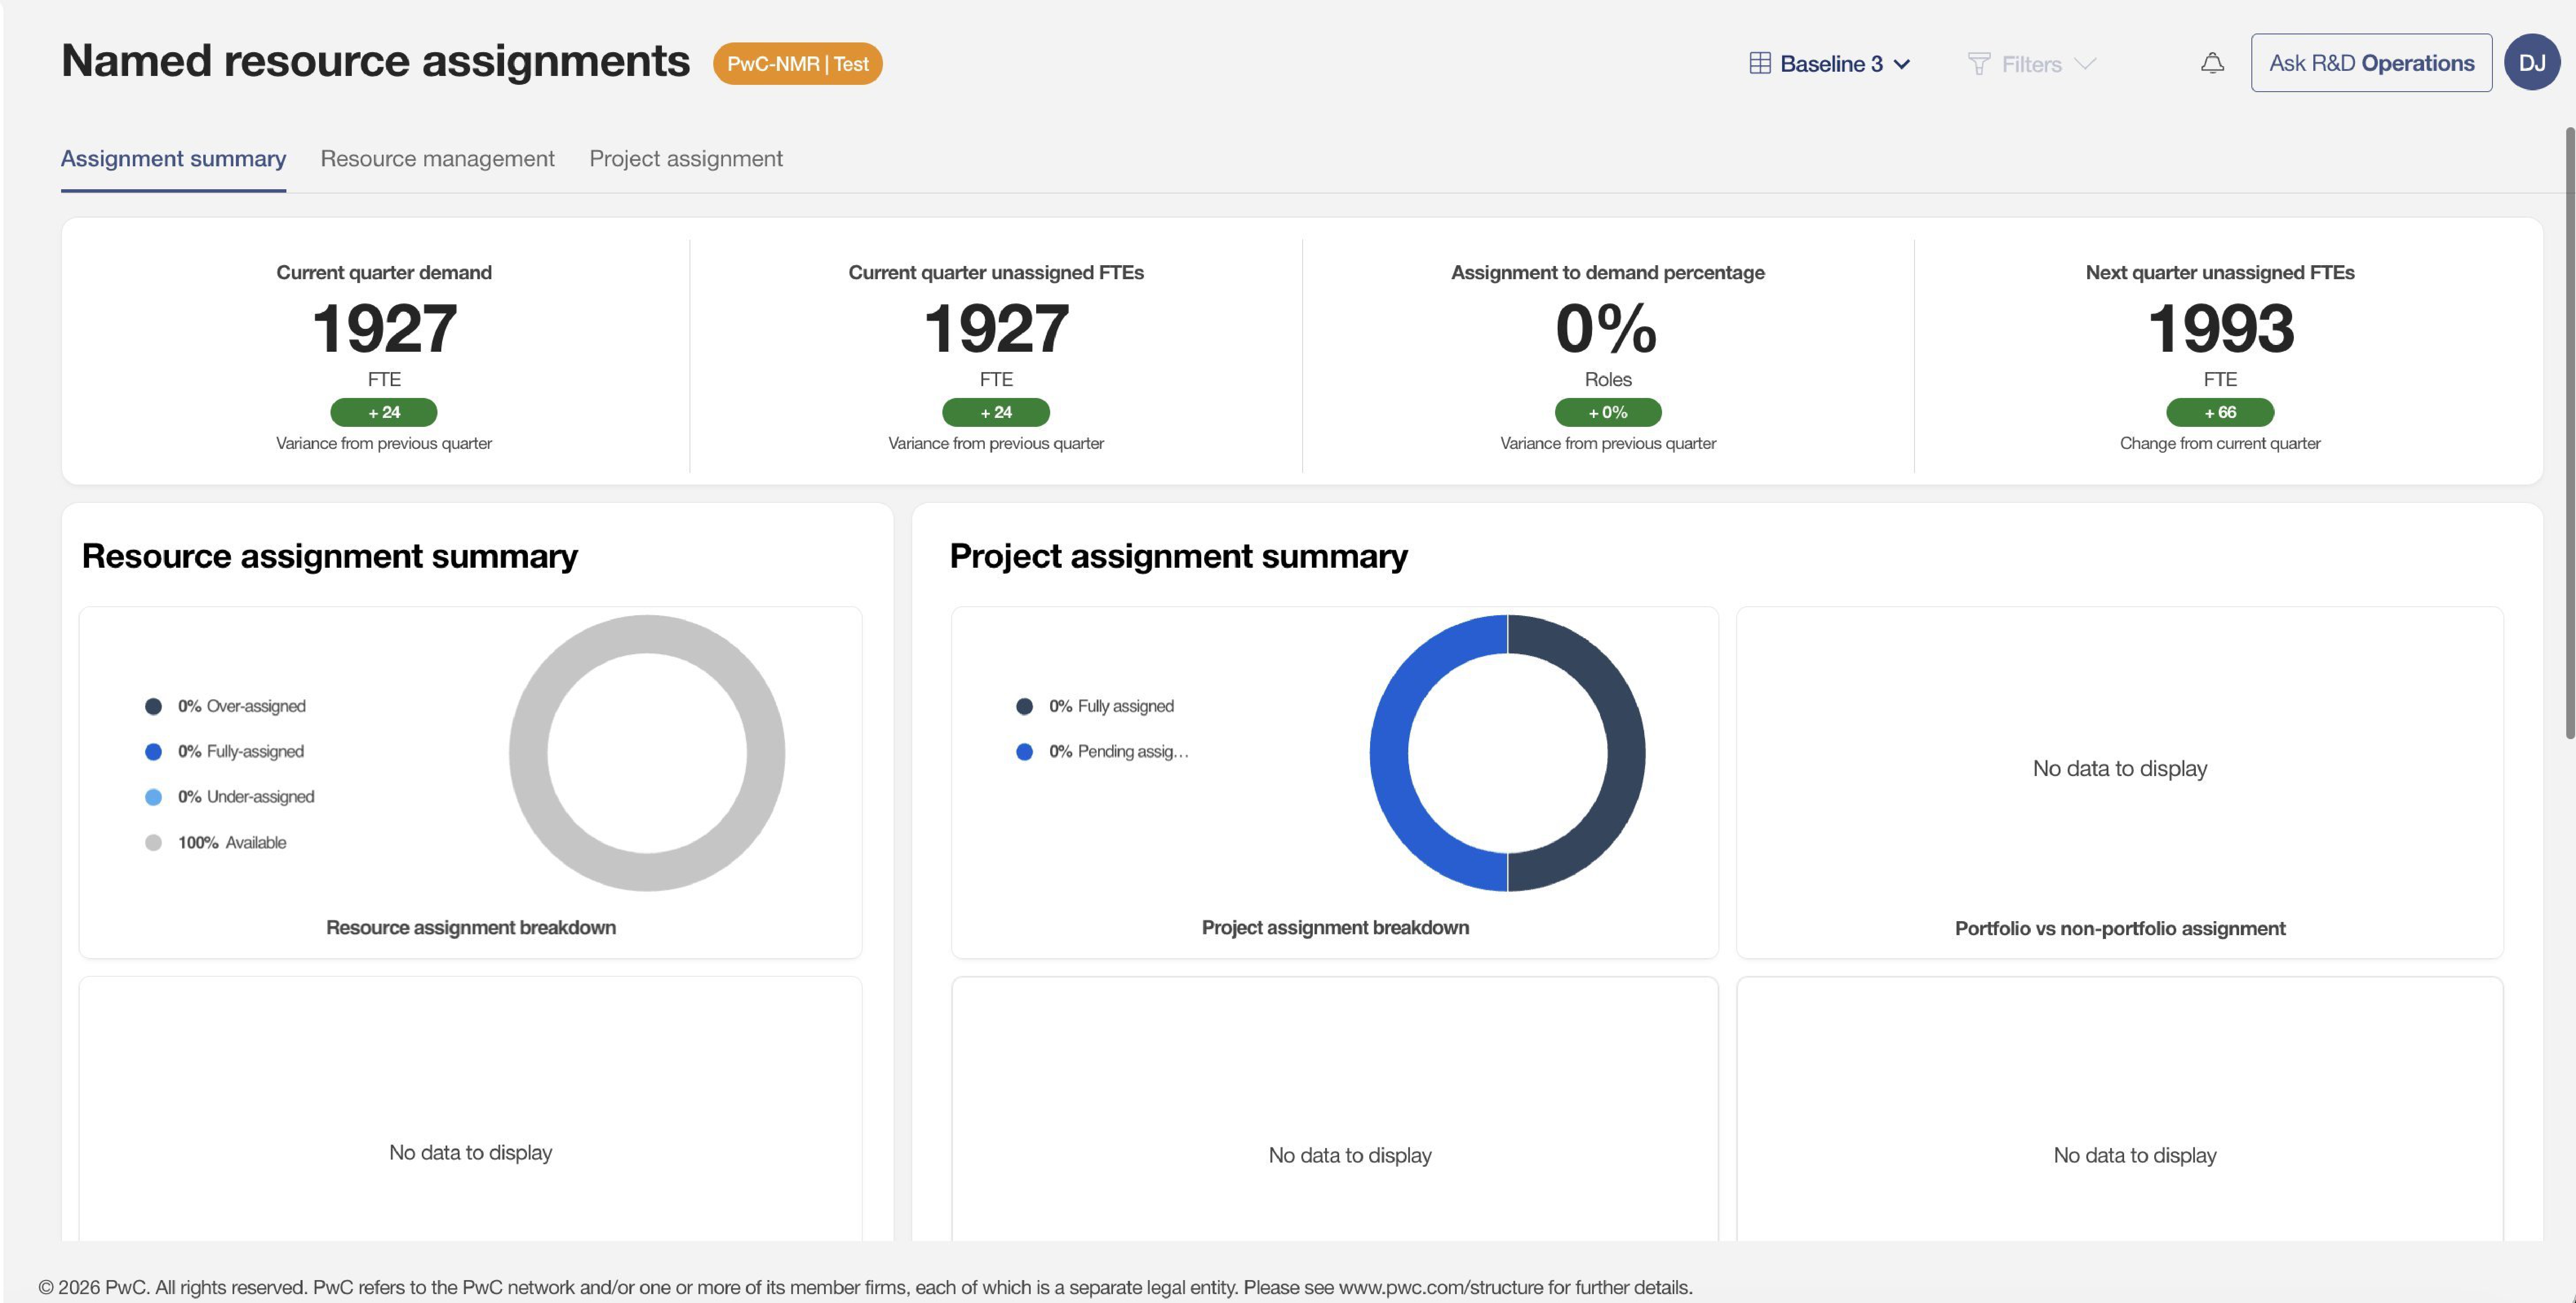
Task: Open the DJ user avatar
Action: coord(2531,63)
